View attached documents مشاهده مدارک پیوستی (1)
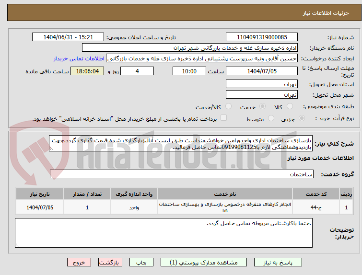Screen dimensions: 362x275 tap(204, 263)
